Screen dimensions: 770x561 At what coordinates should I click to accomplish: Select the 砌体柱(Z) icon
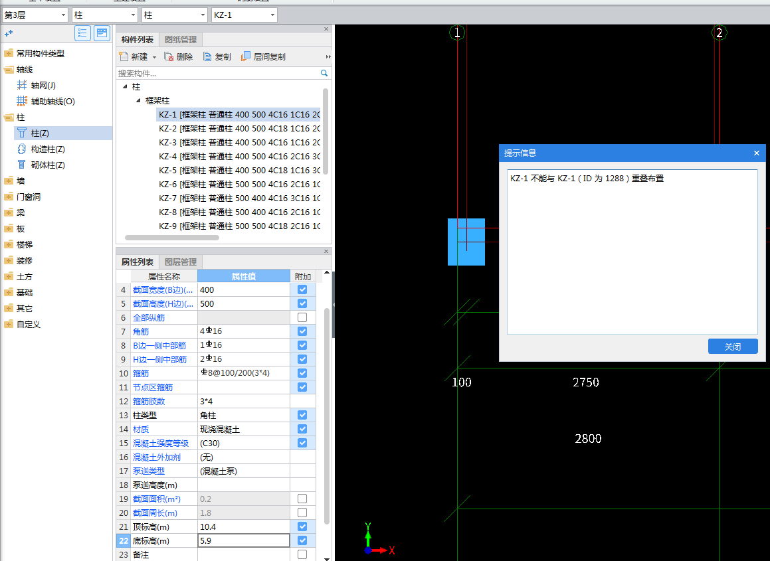(x=22, y=165)
